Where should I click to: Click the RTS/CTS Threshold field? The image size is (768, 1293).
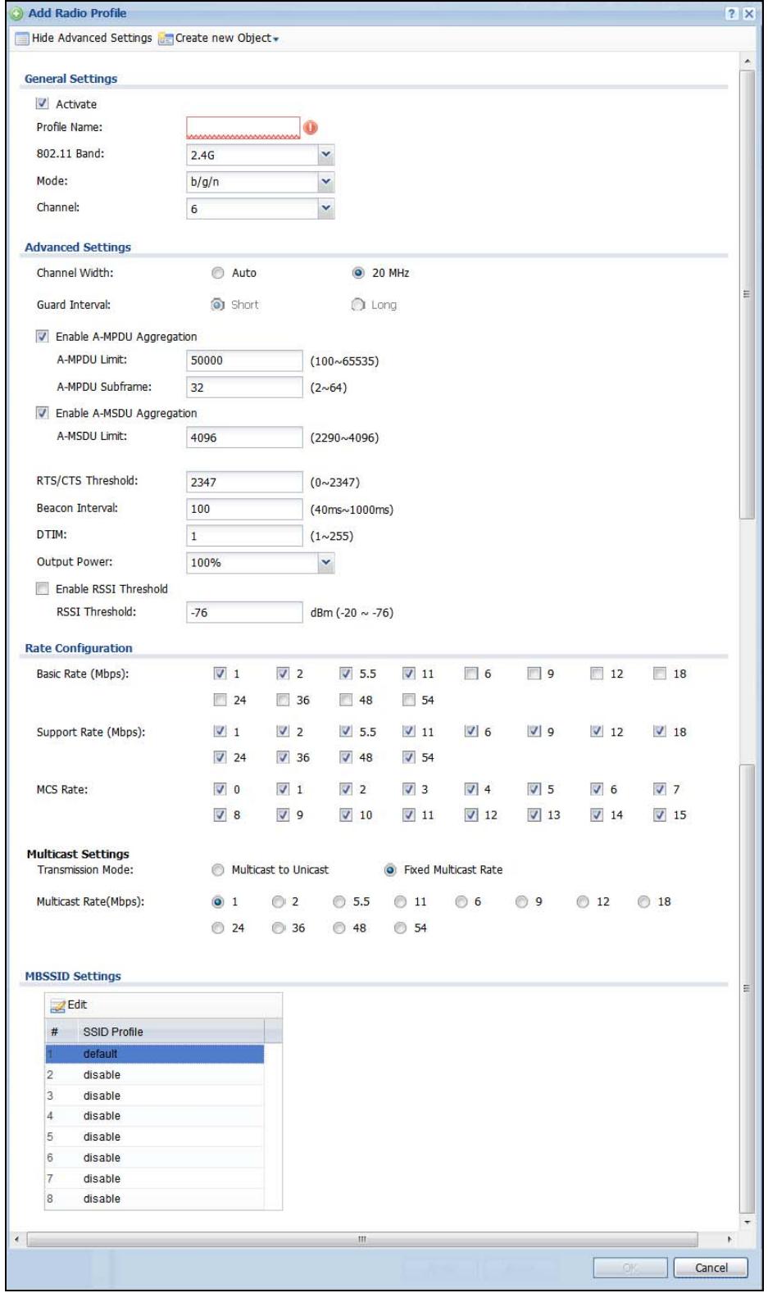244,483
